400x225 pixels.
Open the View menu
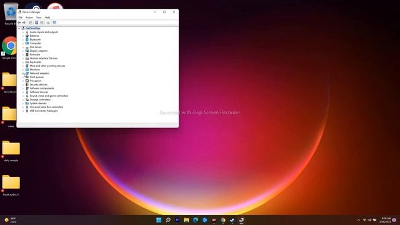pyautogui.click(x=39, y=17)
